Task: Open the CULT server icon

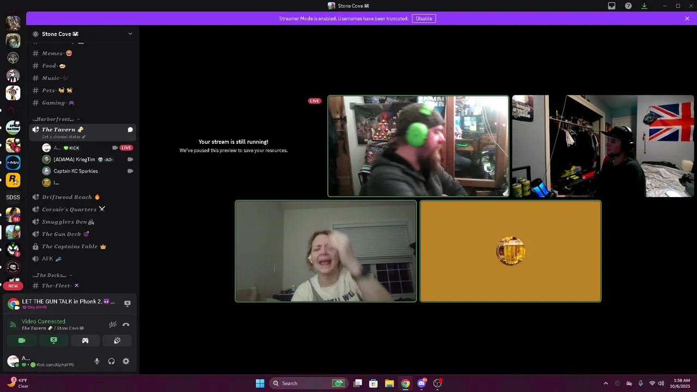Action: [x=13, y=58]
